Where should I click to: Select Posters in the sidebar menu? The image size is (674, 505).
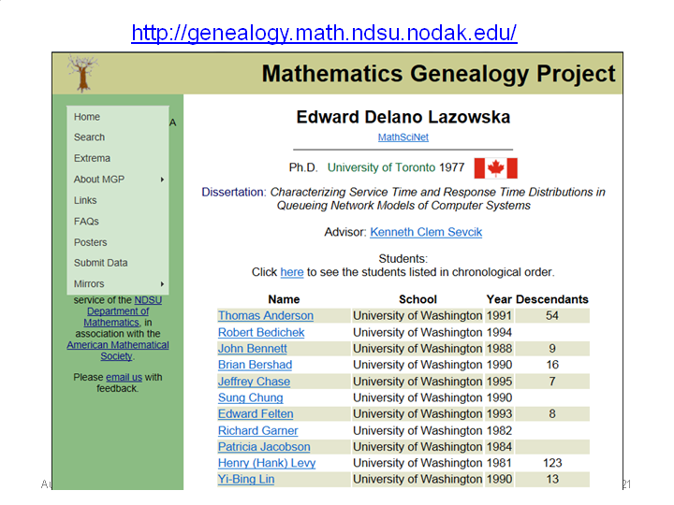(90, 242)
